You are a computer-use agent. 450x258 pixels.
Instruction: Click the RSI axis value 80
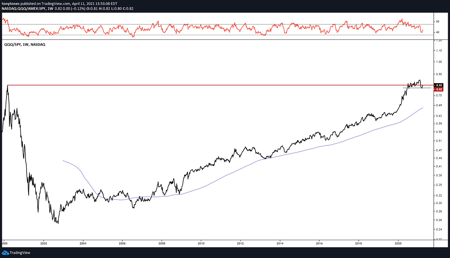[x=438, y=22]
